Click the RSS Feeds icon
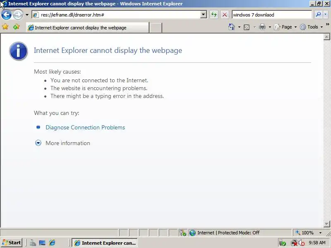The height and width of the screenshot is (248, 331). (x=247, y=27)
